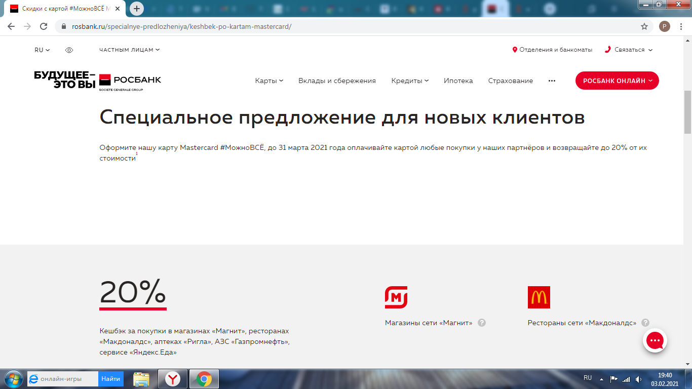This screenshot has height=389, width=692.
Task: Bookmark page with the star icon
Action: 644,26
